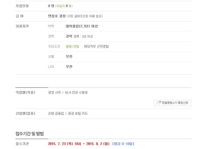
Task: Click the 경력 2년 이상 experience requirement
Action: pos(79,36)
